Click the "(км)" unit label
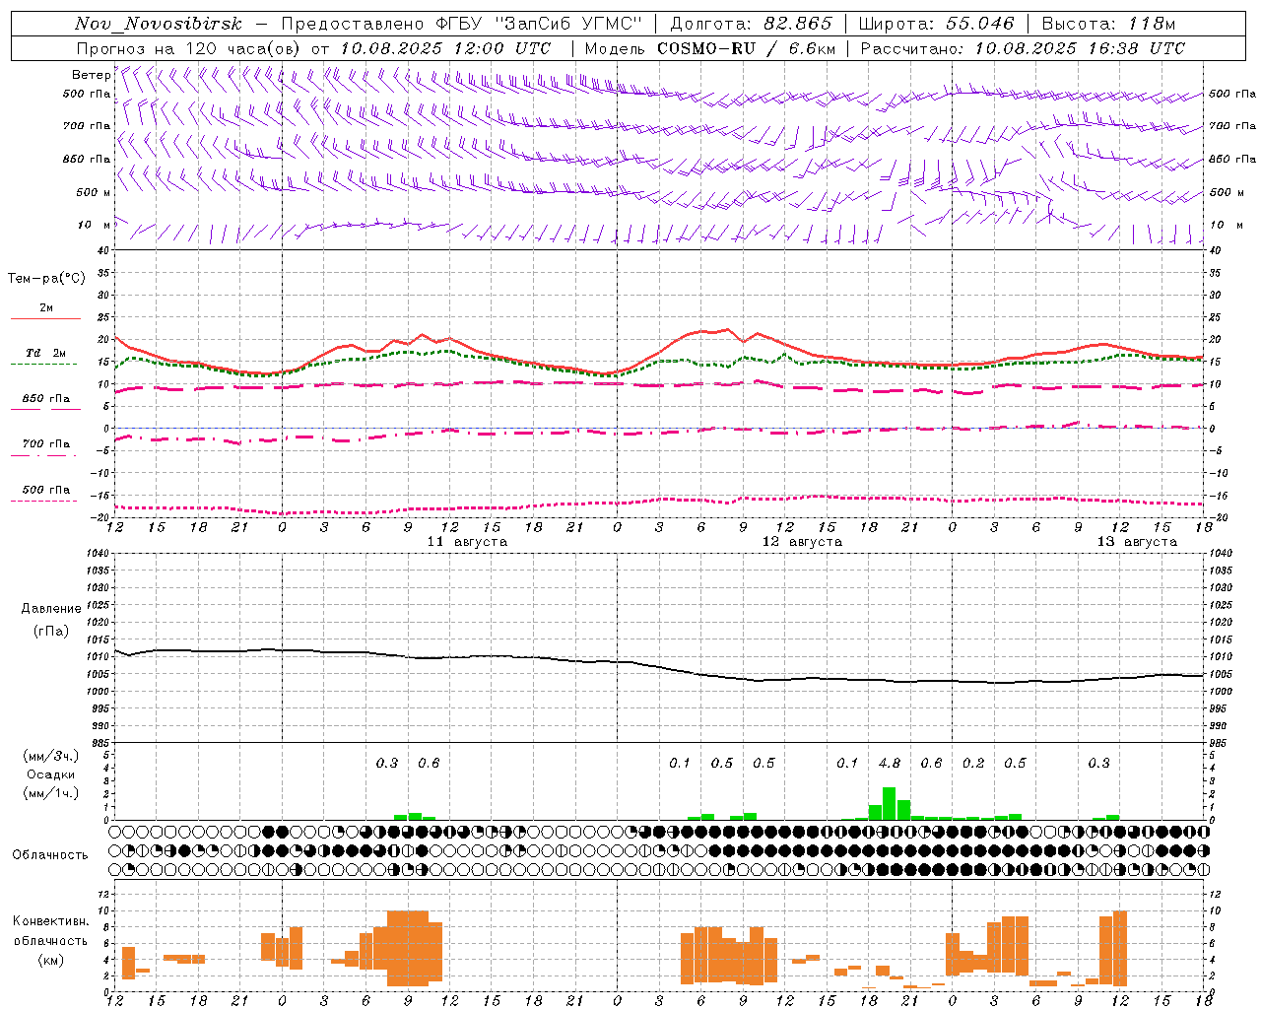The height and width of the screenshot is (1009, 1261). click(x=51, y=959)
